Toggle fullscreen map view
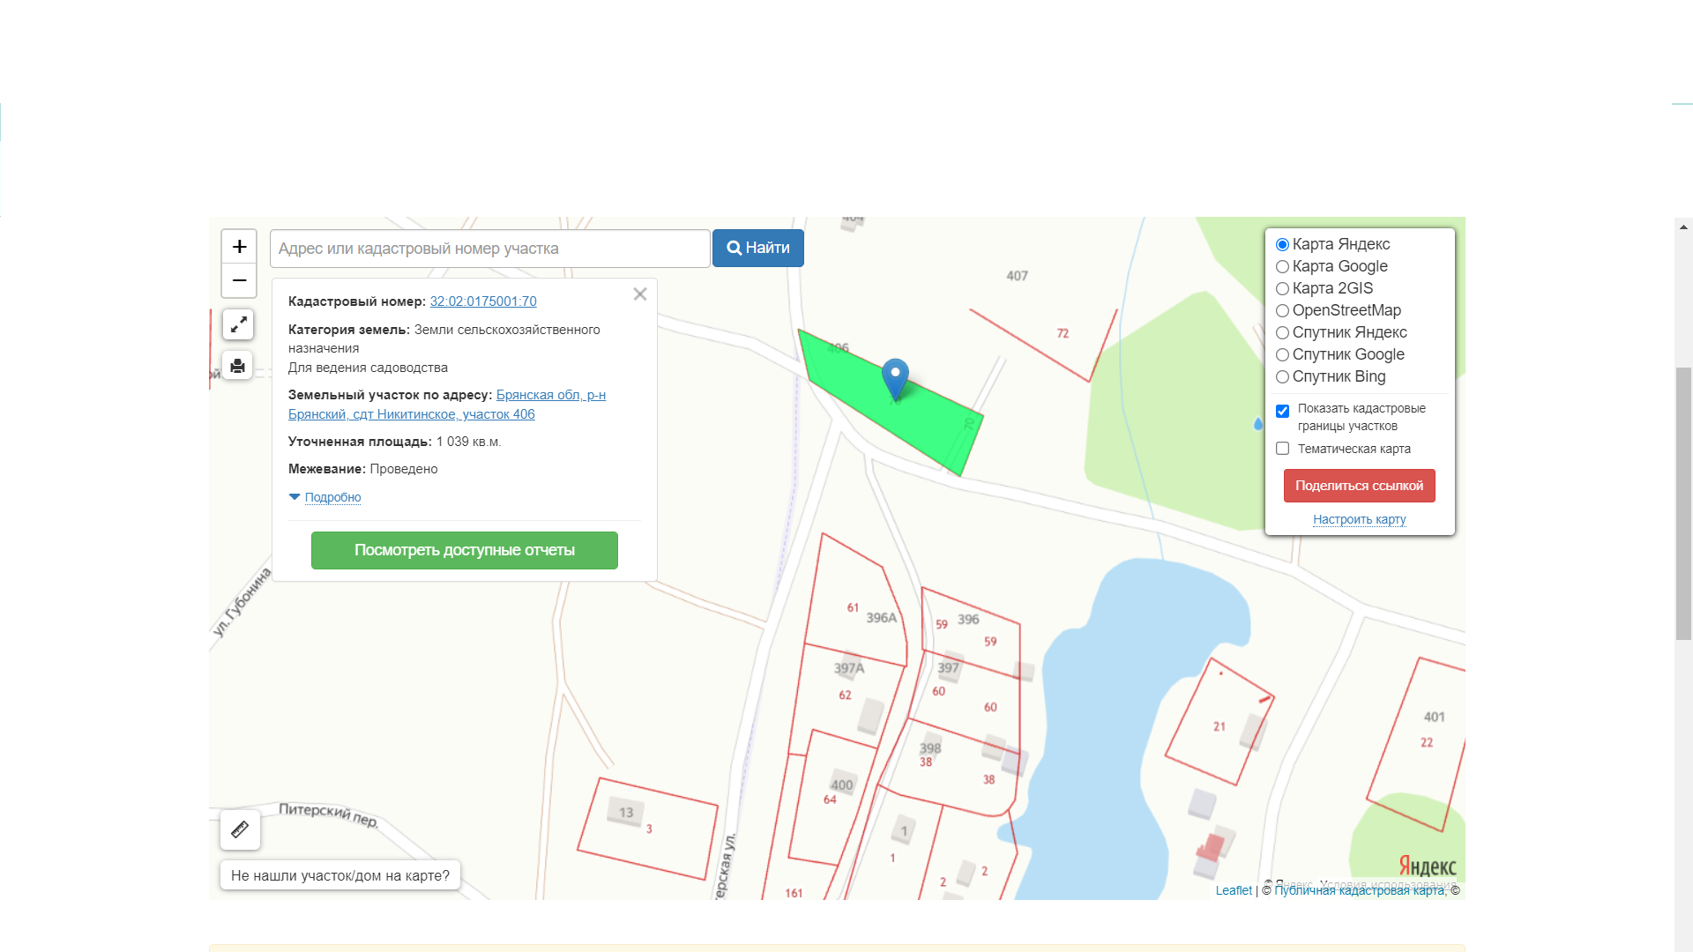Image resolution: width=1693 pixels, height=952 pixels. coord(238,324)
